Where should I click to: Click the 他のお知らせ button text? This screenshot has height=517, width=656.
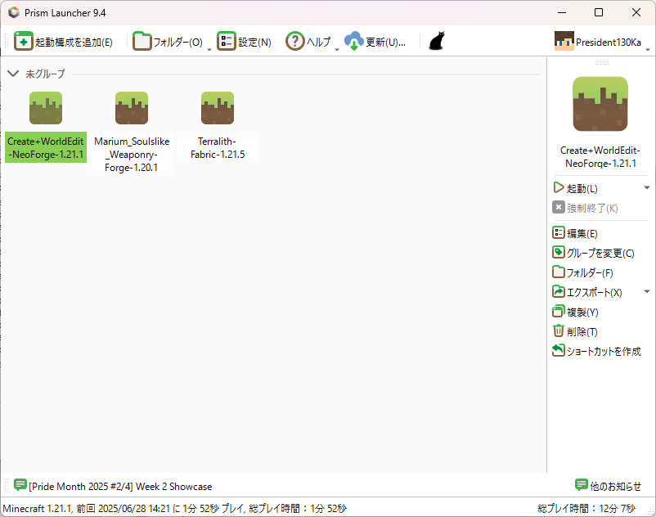[x=615, y=486]
